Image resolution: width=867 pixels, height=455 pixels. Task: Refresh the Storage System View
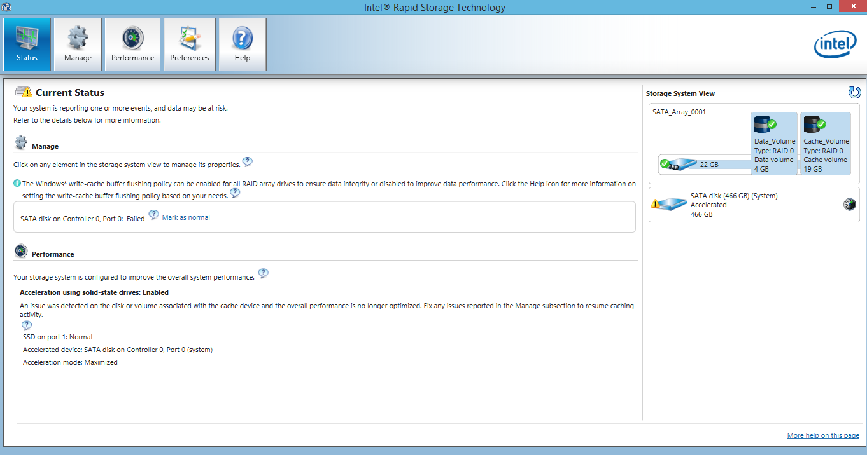[854, 93]
